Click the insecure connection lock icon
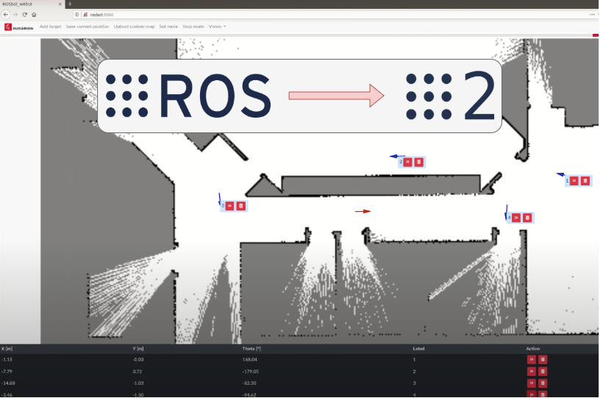Image resolution: width=600 pixels, height=398 pixels. (x=85, y=15)
